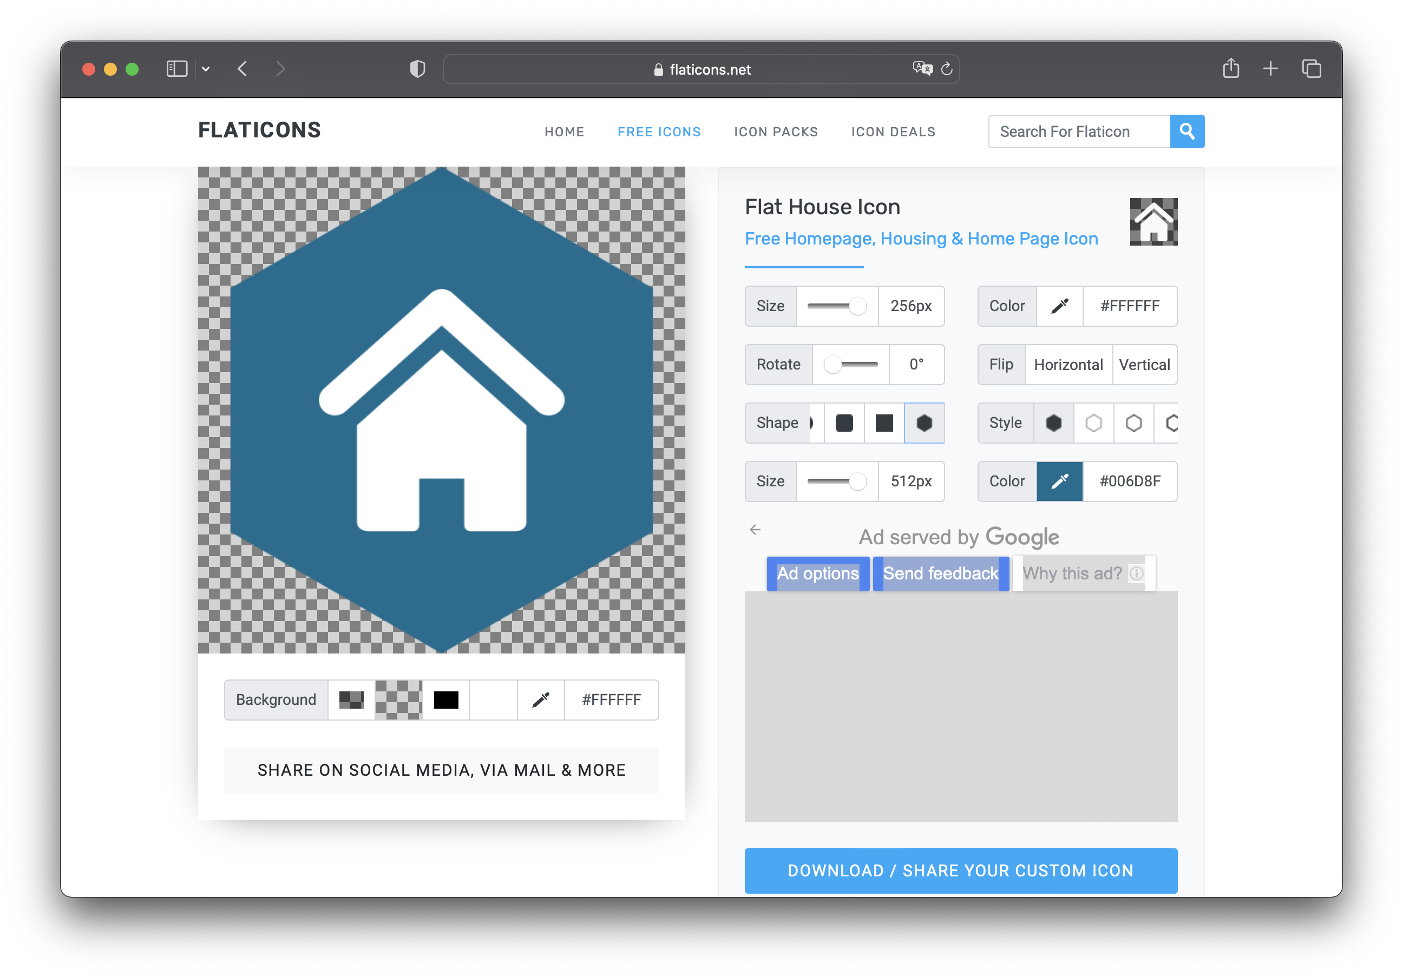Click the shape color #006D8F hex field
Screen dimensions: 1403x977
click(1130, 481)
